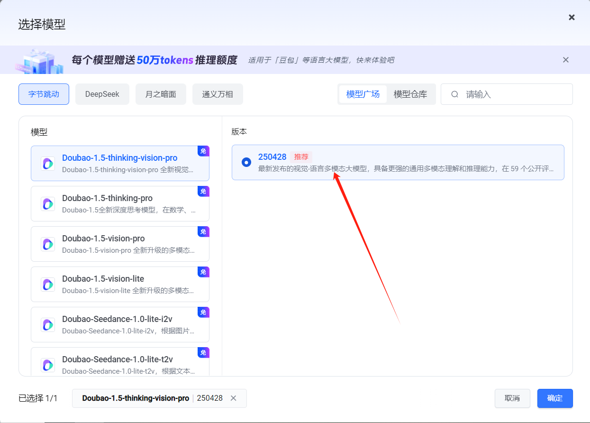Click the Doubao-Seedance-1.0-lite-t2v logo icon
The width and height of the screenshot is (590, 423).
click(x=48, y=365)
